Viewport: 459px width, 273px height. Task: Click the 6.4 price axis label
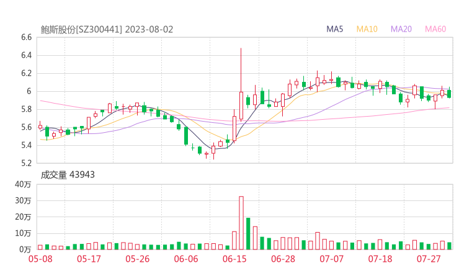pos(26,55)
